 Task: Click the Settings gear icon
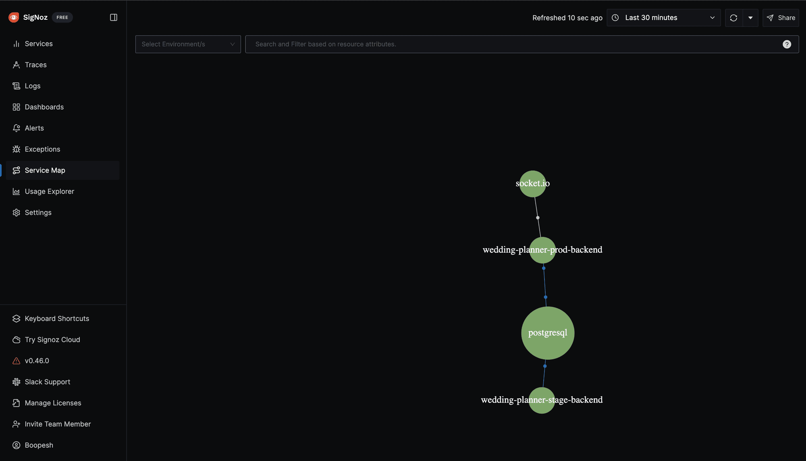coord(16,212)
